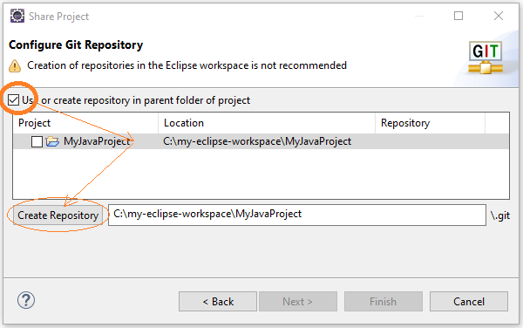Click the disabled Finish button

(384, 302)
